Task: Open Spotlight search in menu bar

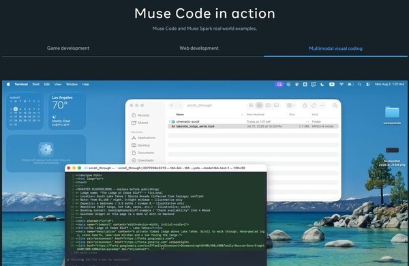Action: pos(359,85)
